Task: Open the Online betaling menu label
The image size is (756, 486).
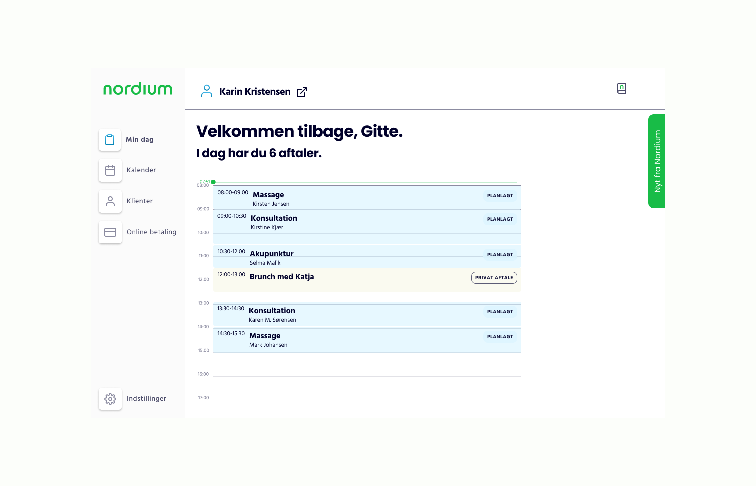Action: pos(151,232)
